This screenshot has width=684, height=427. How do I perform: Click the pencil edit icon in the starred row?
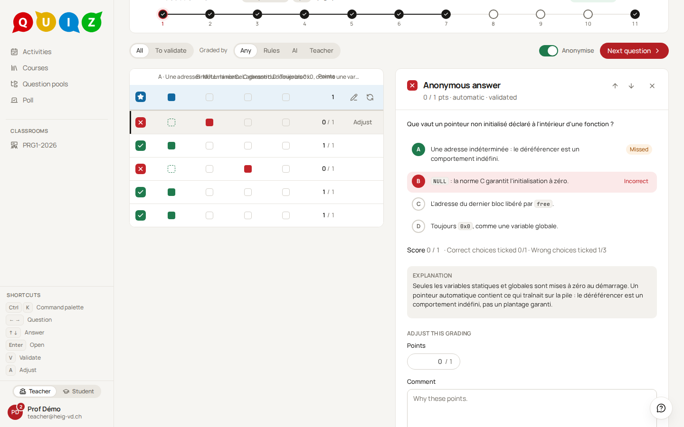354,97
